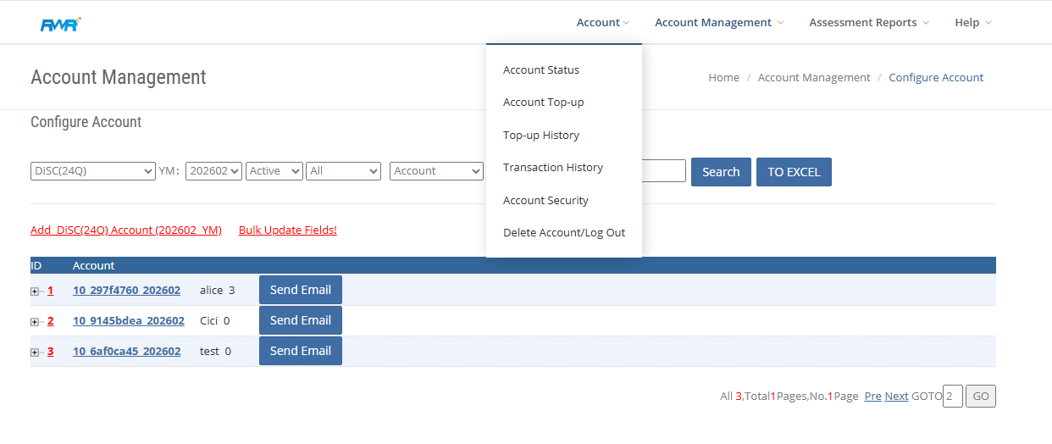Image resolution: width=1052 pixels, height=444 pixels.
Task: Open the YM 202602 dropdown
Action: click(x=213, y=171)
